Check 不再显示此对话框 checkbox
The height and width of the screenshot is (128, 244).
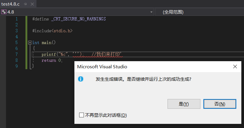(x=82, y=115)
